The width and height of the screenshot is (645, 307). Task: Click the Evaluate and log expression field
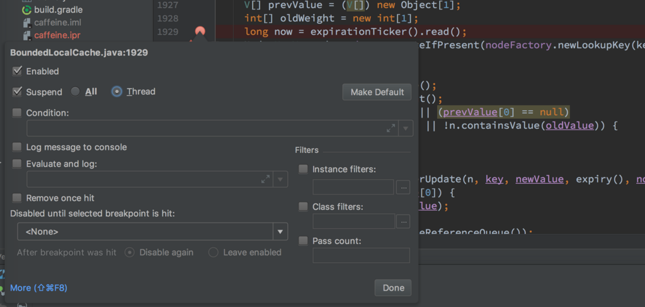click(150, 179)
